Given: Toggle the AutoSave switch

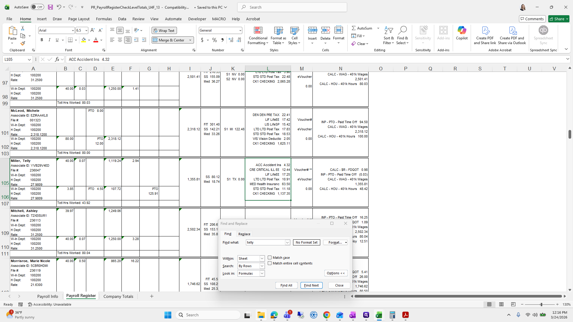Looking at the screenshot, I should (37, 7).
